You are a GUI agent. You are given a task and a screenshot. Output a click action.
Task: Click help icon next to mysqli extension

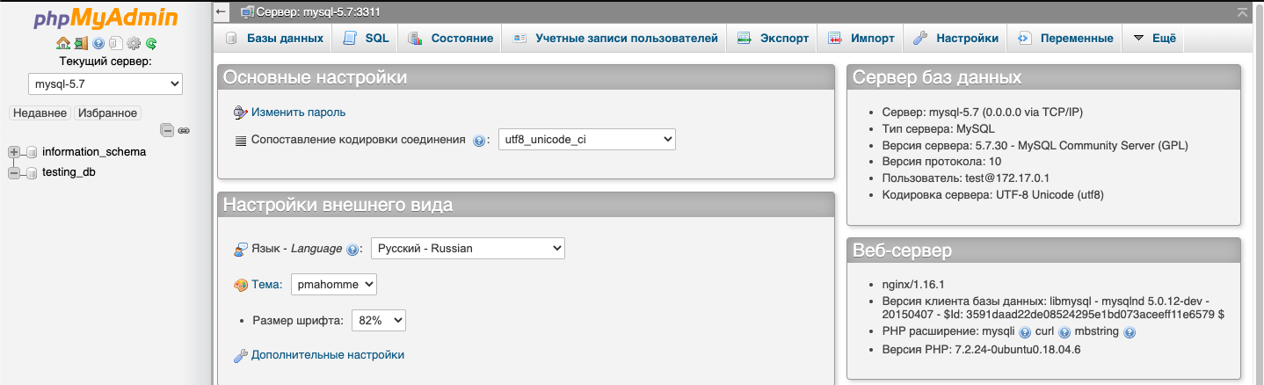(1024, 332)
